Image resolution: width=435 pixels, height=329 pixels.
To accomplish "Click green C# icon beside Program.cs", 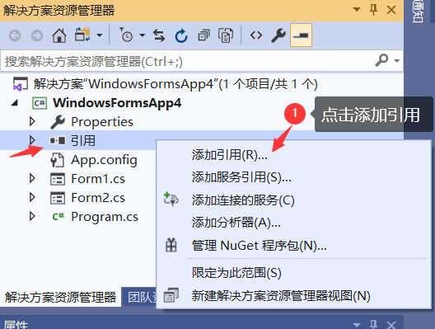I will 58,217.
